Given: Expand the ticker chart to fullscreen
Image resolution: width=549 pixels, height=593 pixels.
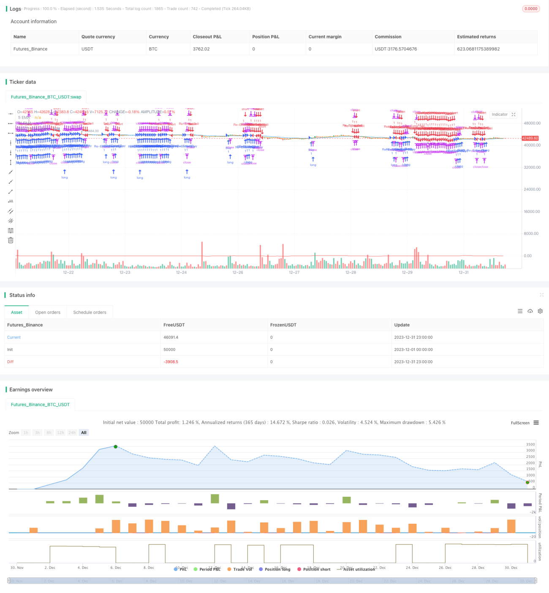Looking at the screenshot, I should [x=514, y=114].
